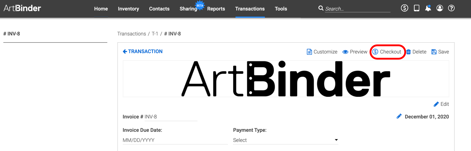The height and width of the screenshot is (151, 471).
Task: Click the Preview button
Action: [x=355, y=52]
